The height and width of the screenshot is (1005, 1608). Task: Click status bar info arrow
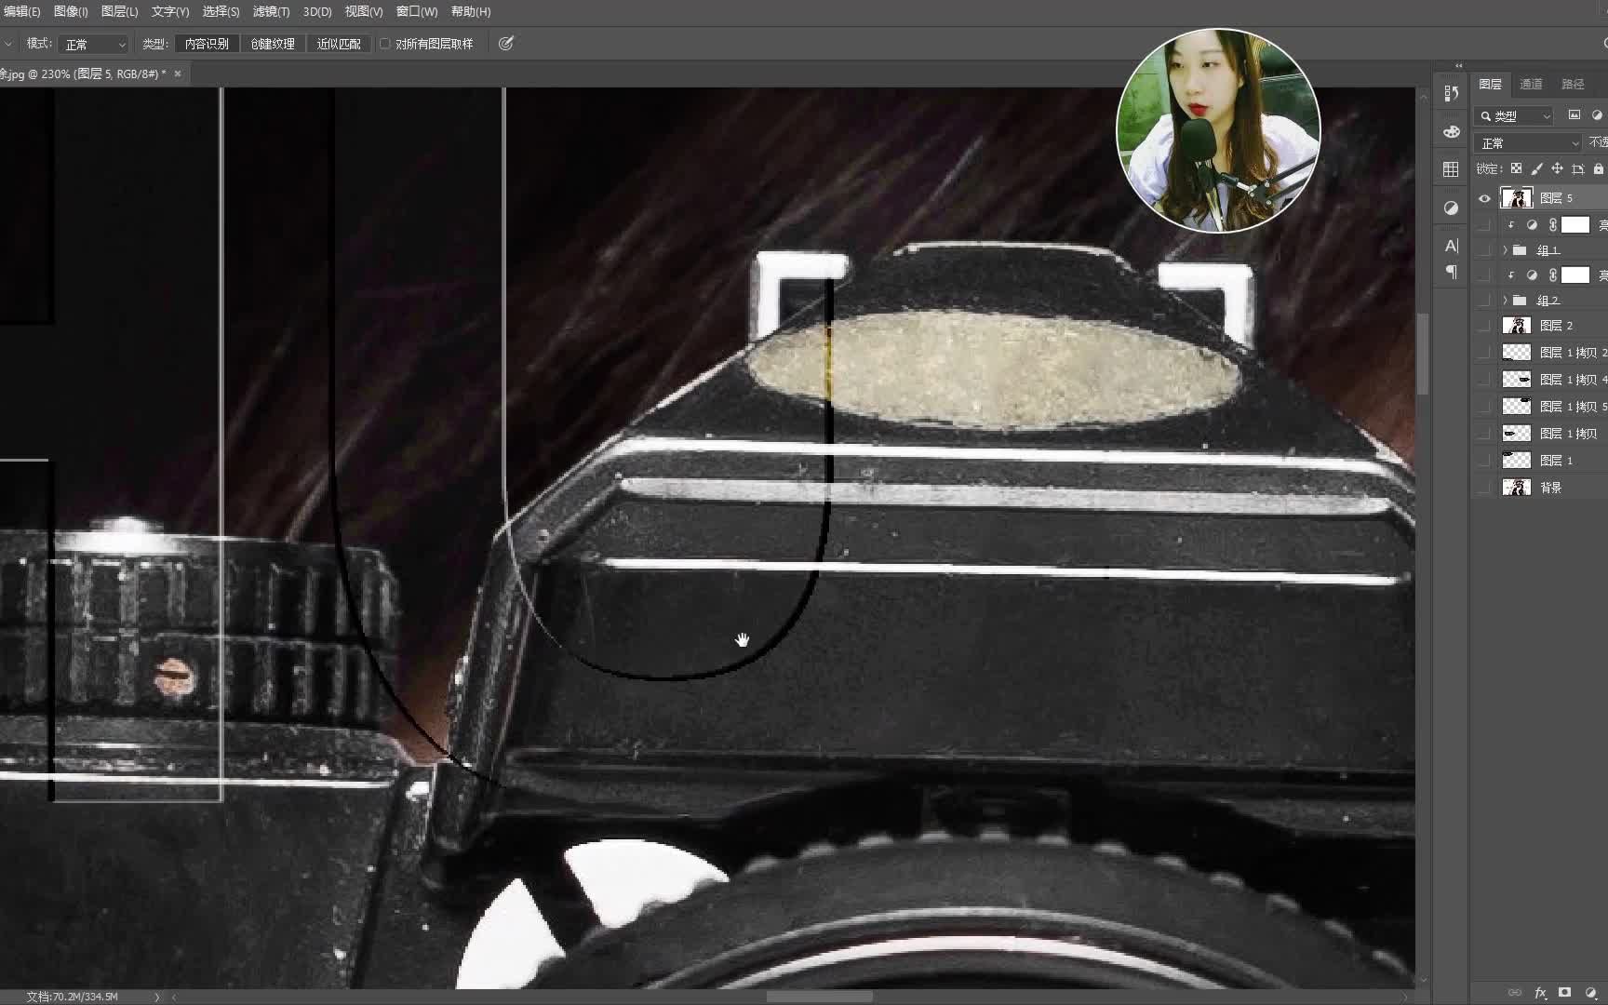pyautogui.click(x=156, y=996)
